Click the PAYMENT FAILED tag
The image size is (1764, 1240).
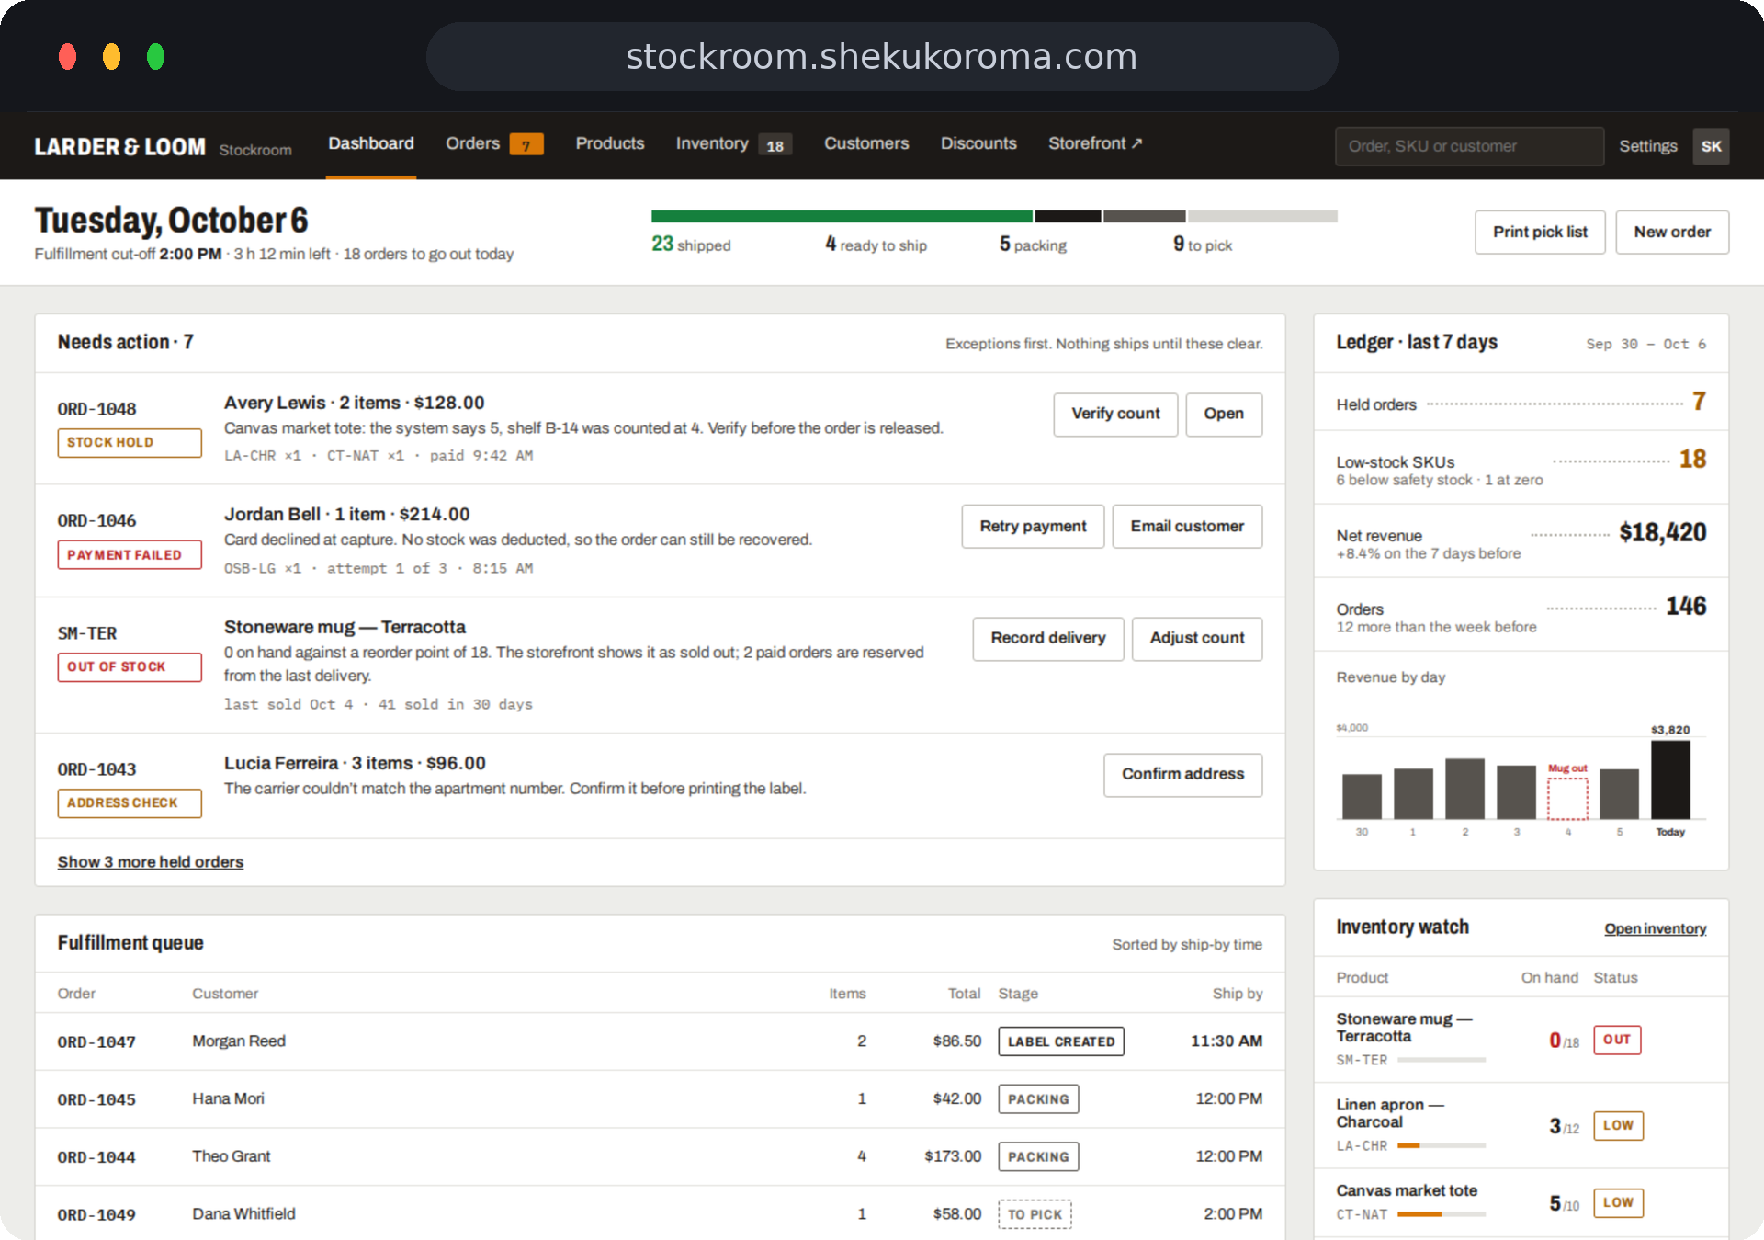pyautogui.click(x=130, y=555)
